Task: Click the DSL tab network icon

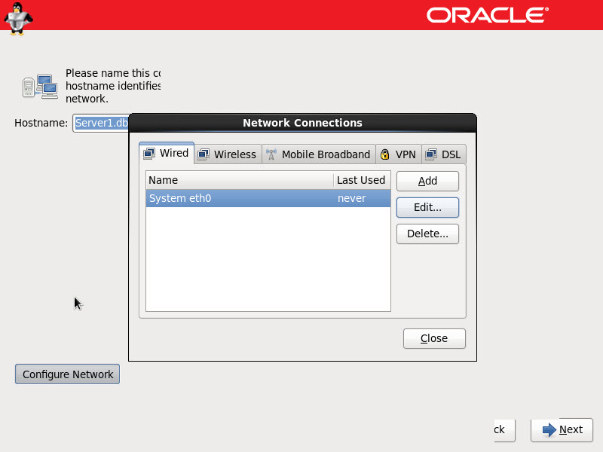Action: tap(431, 154)
